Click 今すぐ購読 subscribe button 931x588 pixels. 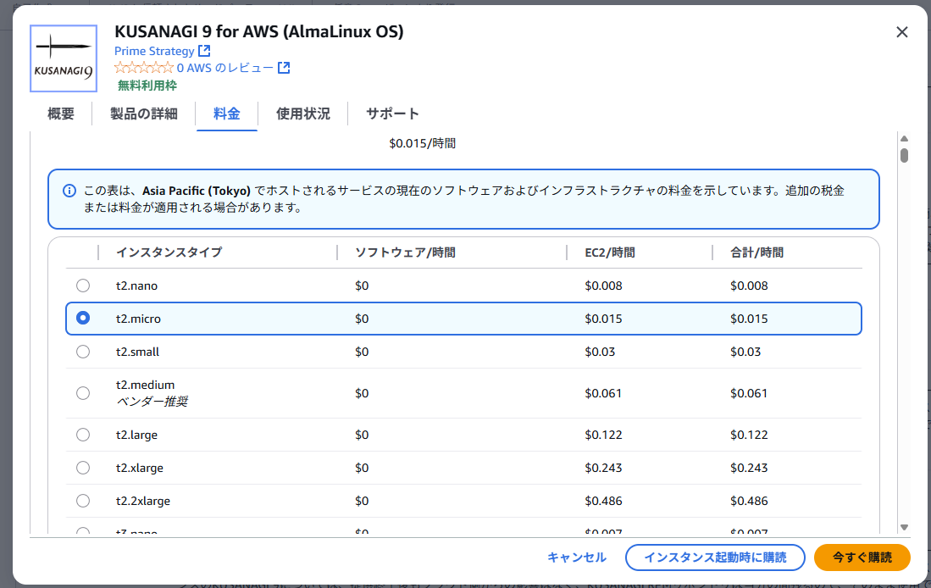[x=862, y=557]
